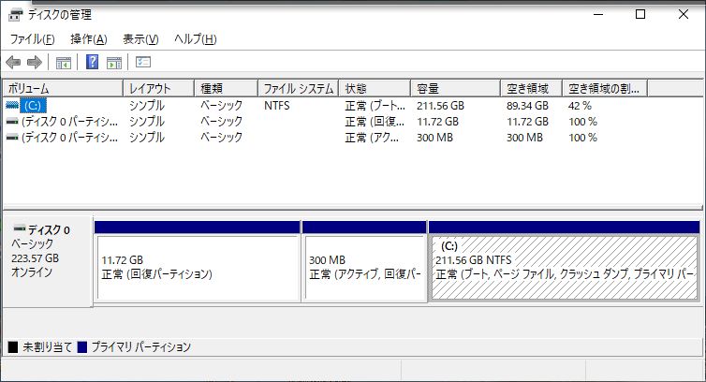Screen dimensions: 706x382
Task: Sort by the ファイル システム column header
Action: coord(298,88)
